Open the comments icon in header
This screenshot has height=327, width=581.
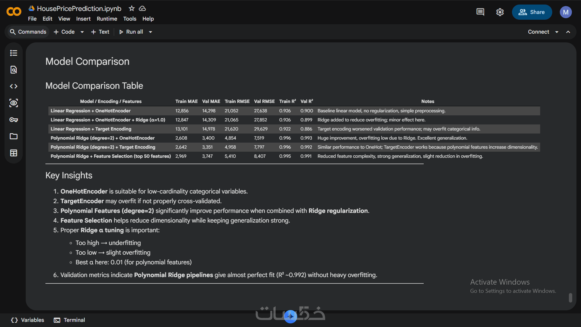tap(480, 12)
